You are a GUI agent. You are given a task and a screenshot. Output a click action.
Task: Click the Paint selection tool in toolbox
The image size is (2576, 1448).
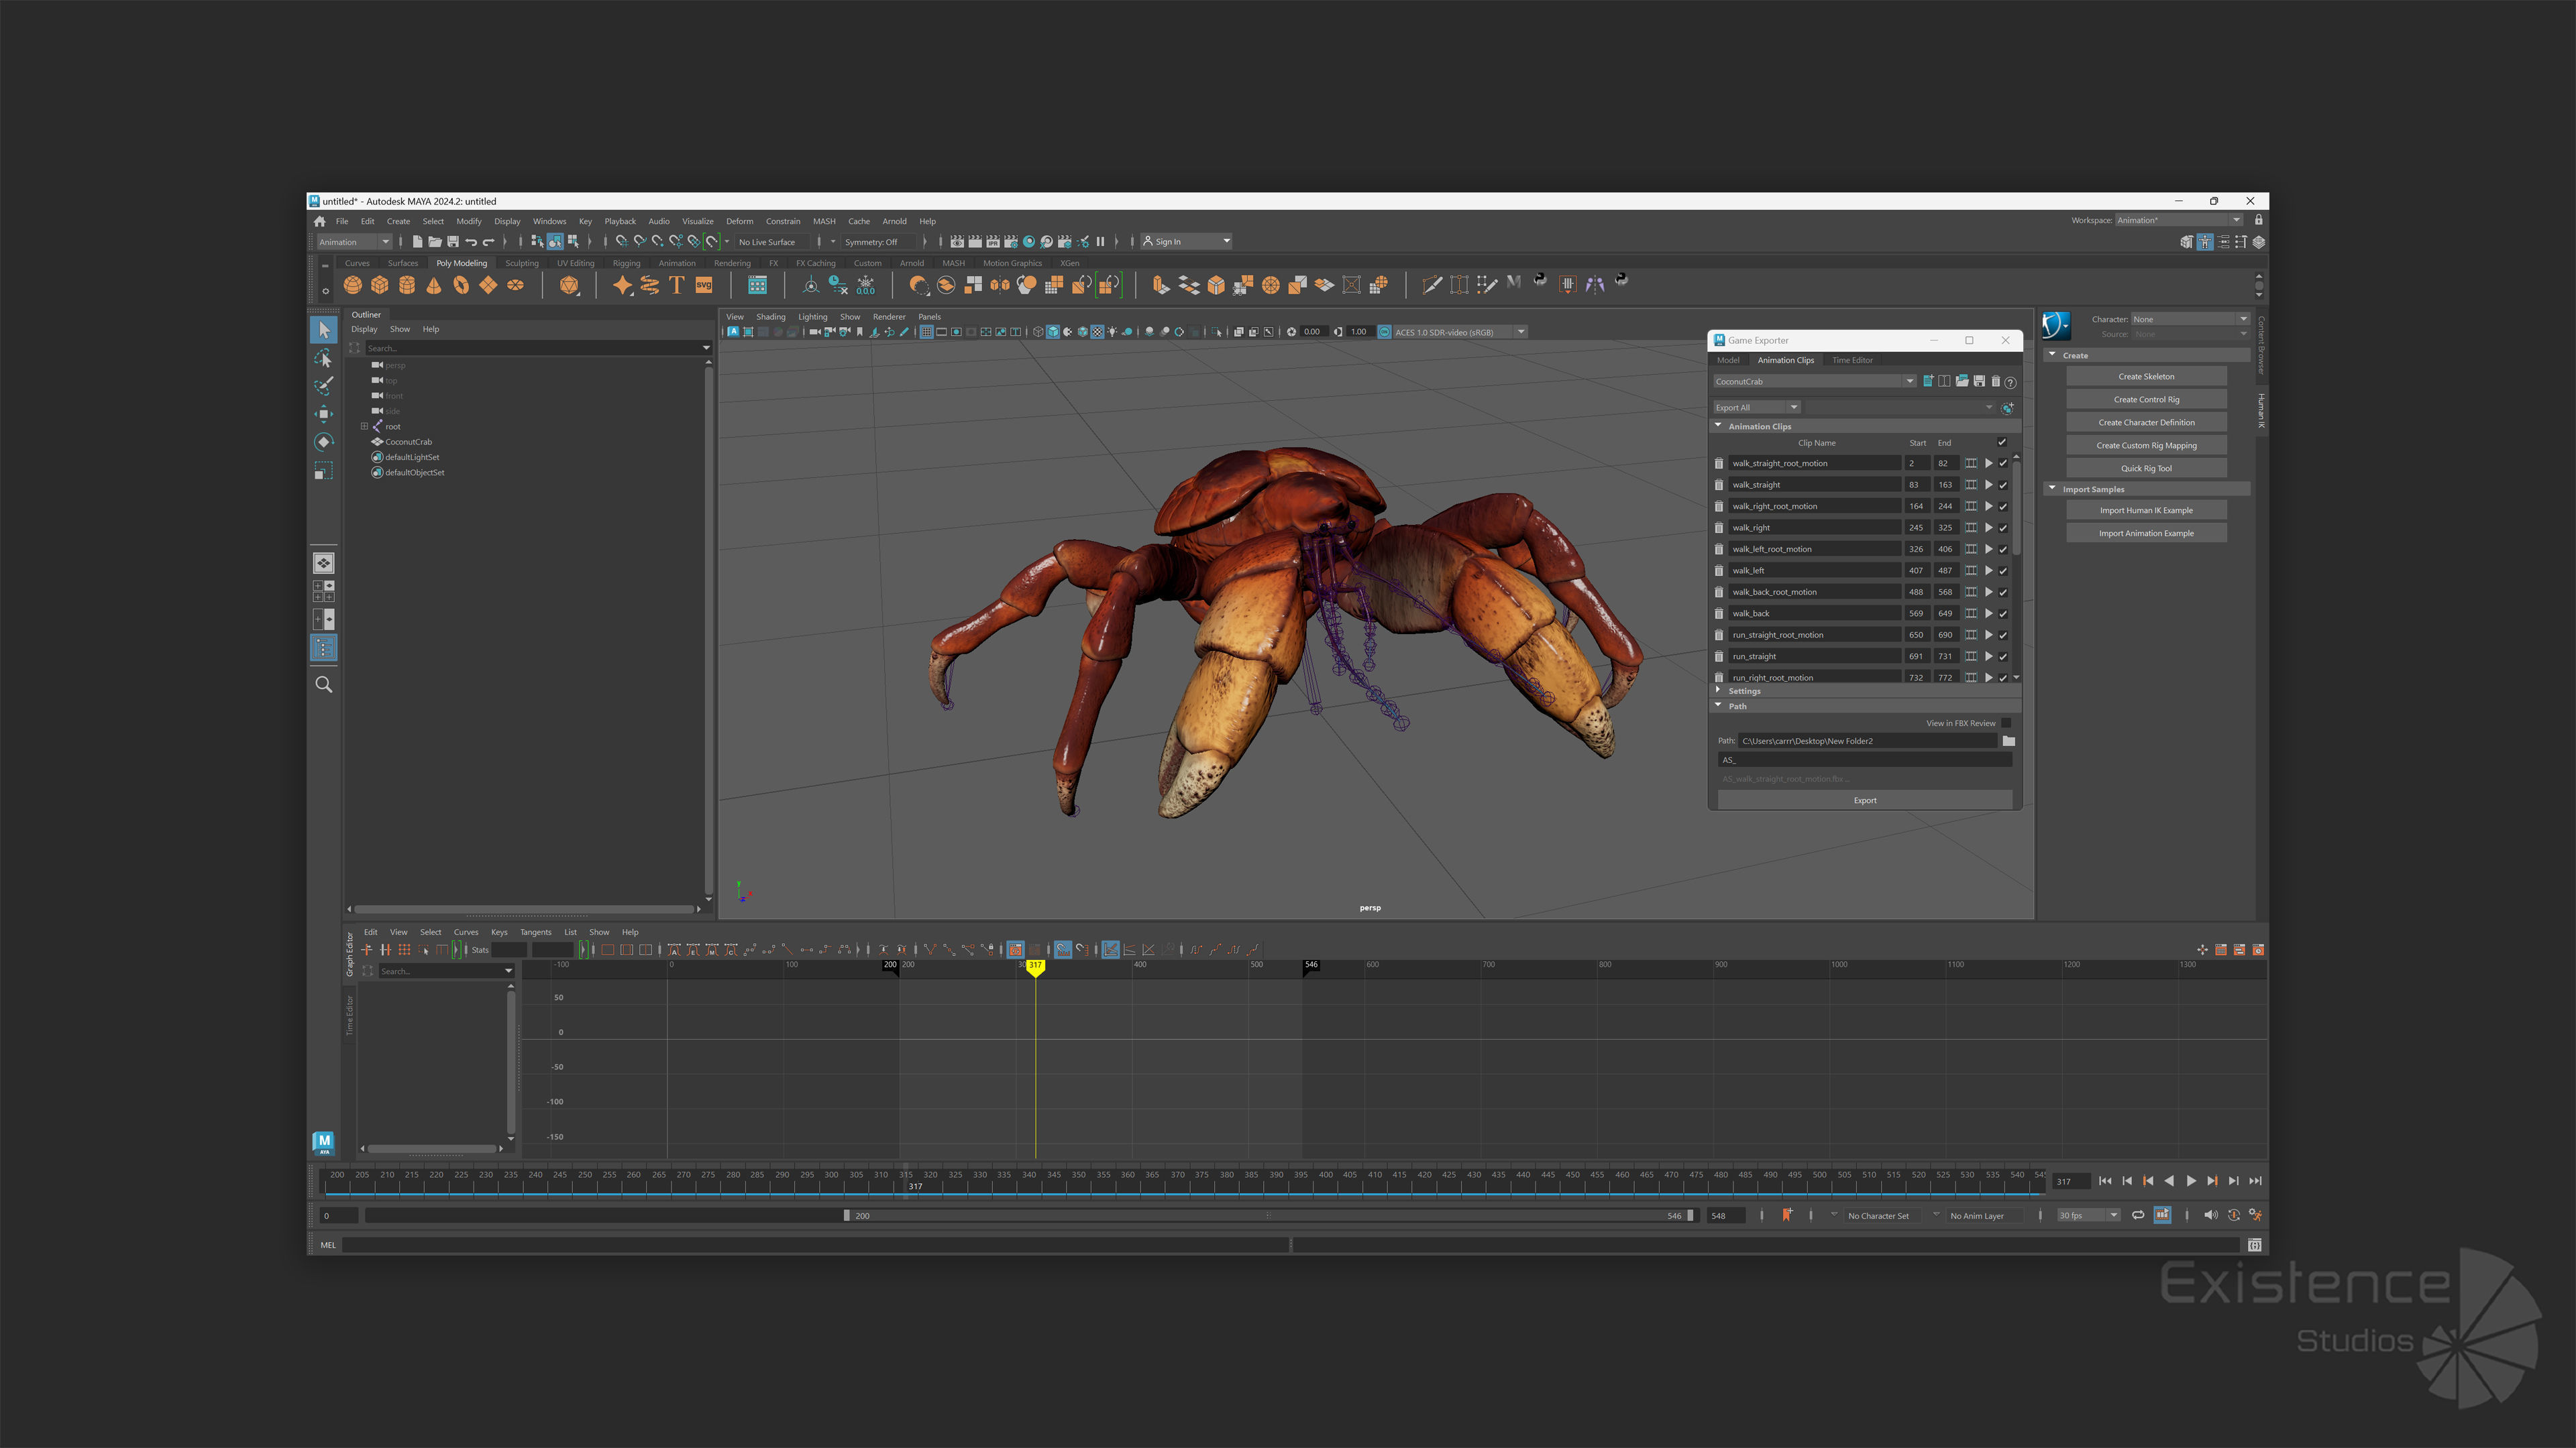point(323,385)
